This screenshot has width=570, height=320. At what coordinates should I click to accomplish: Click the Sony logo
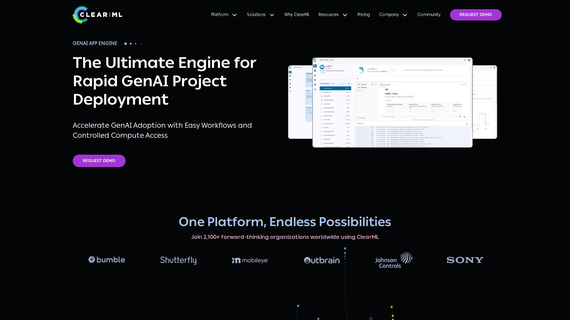pyautogui.click(x=465, y=260)
